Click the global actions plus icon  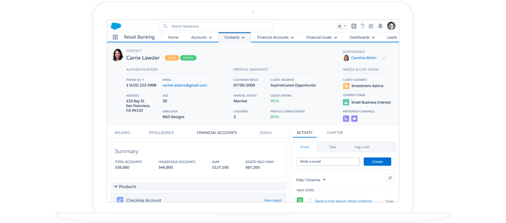(354, 26)
